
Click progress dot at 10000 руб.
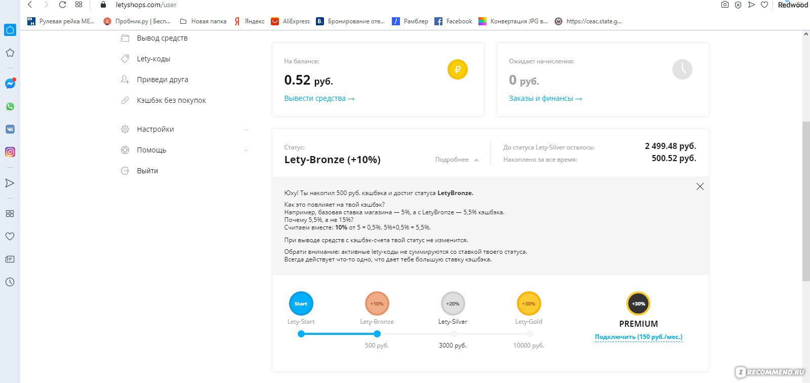point(529,334)
